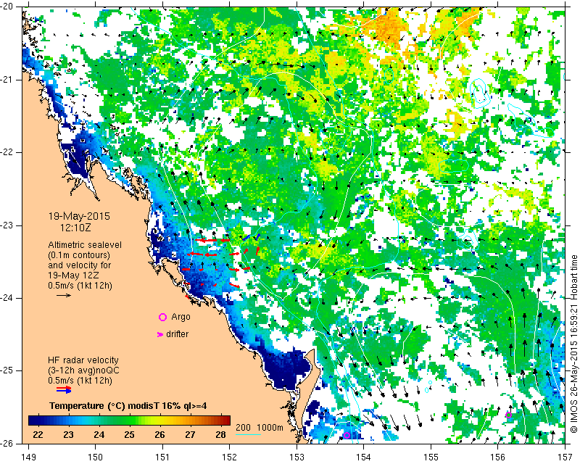Click the magenta Argo legend circle
This screenshot has width=580, height=464.
162,317
